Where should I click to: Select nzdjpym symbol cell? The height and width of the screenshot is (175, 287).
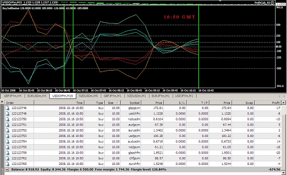click(x=134, y=147)
